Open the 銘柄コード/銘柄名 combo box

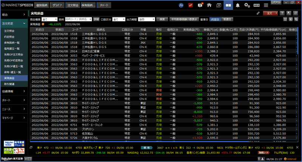click(x=78, y=19)
